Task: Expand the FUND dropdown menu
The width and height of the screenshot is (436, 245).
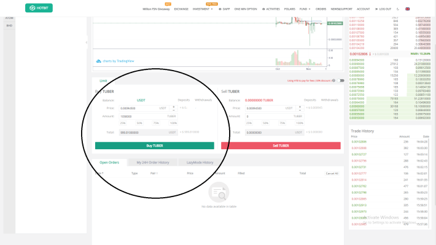Action: tap(305, 9)
